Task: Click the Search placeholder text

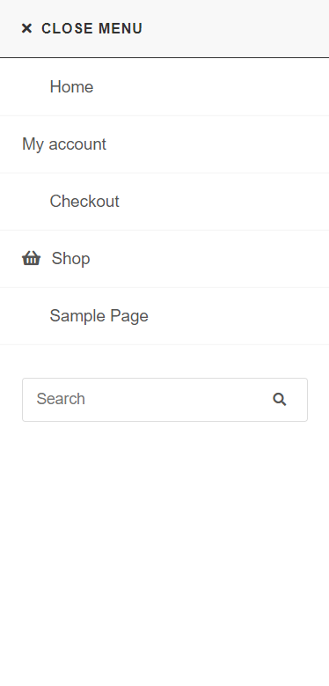Action: click(x=61, y=399)
